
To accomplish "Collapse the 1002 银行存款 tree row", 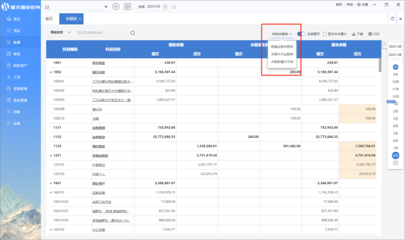I will coord(50,72).
